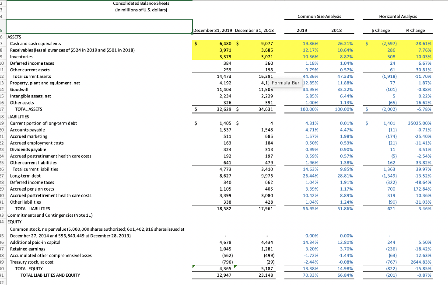
Task: Click the cell showing -28.61% in % Change column
Action: (421, 43)
